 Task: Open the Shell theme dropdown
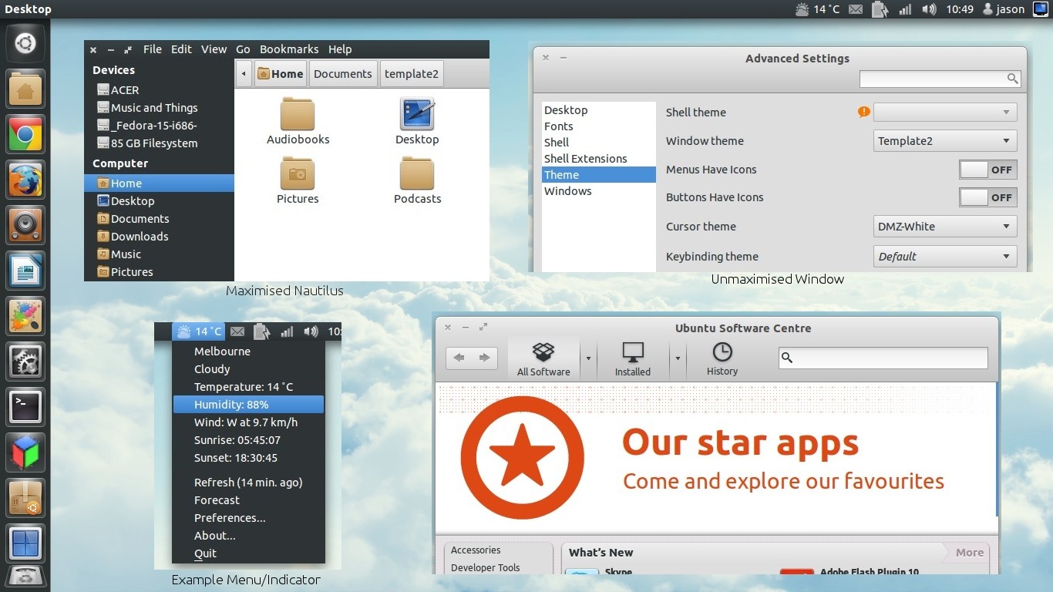(945, 113)
